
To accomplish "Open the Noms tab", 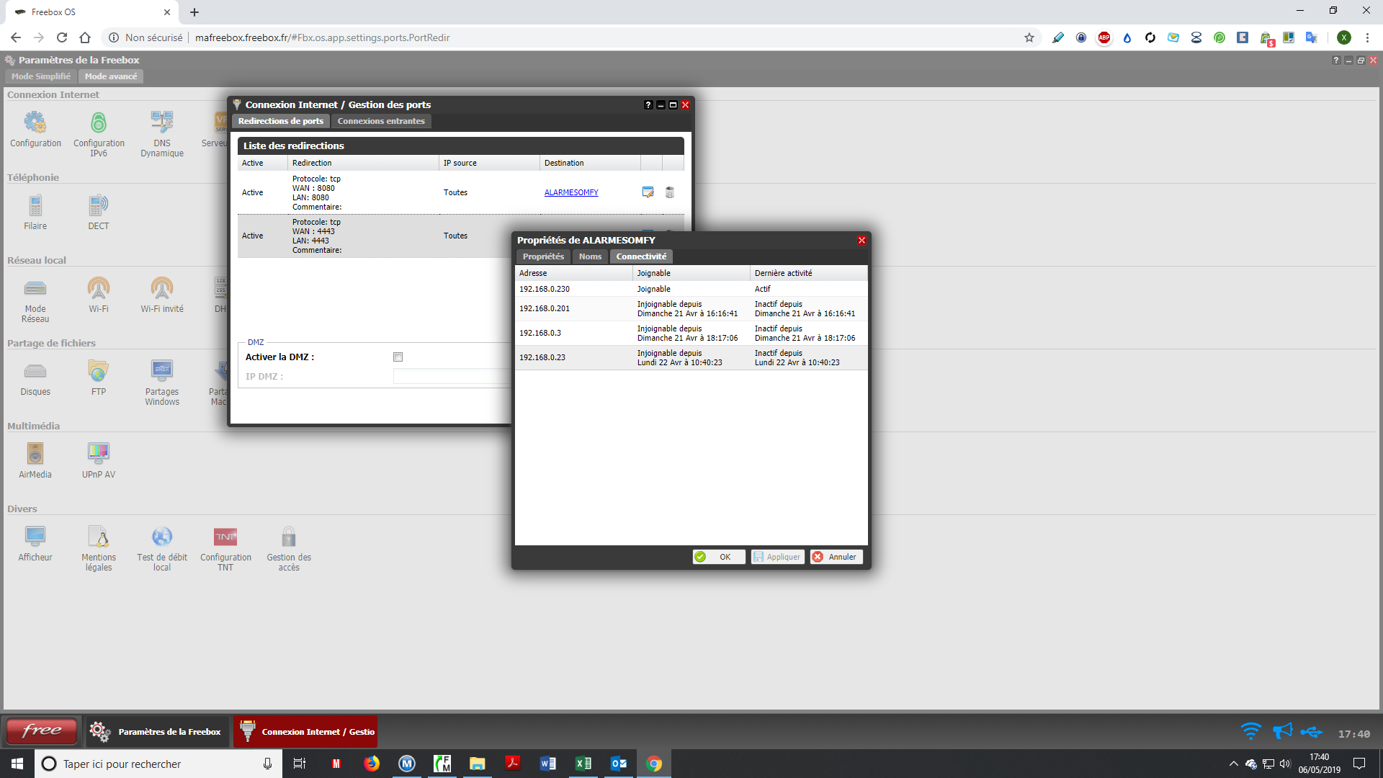I will click(590, 256).
